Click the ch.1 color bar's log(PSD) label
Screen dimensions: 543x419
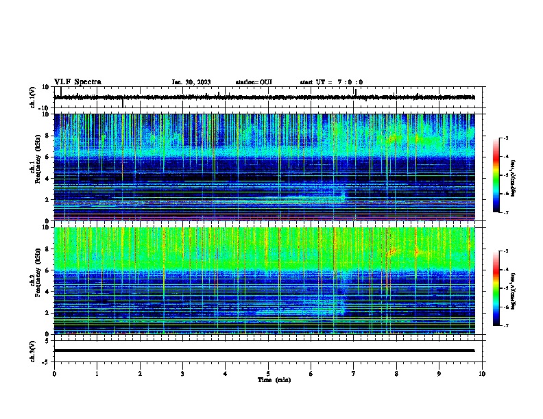513,179
